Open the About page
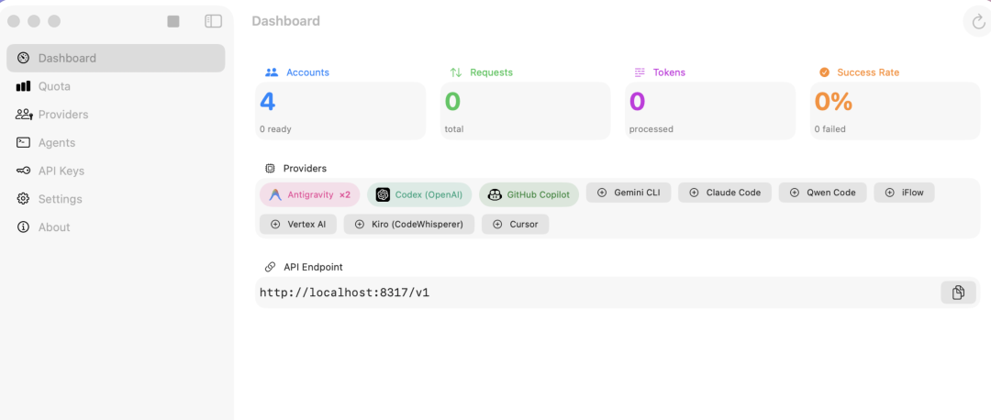Image resolution: width=991 pixels, height=420 pixels. 116,227
